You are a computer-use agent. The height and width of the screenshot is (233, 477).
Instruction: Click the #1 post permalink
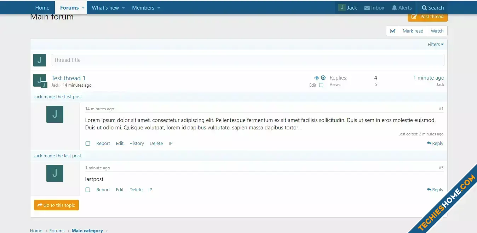(441, 109)
